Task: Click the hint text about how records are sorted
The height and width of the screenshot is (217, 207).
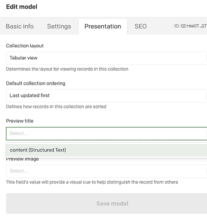Action: 56,107
